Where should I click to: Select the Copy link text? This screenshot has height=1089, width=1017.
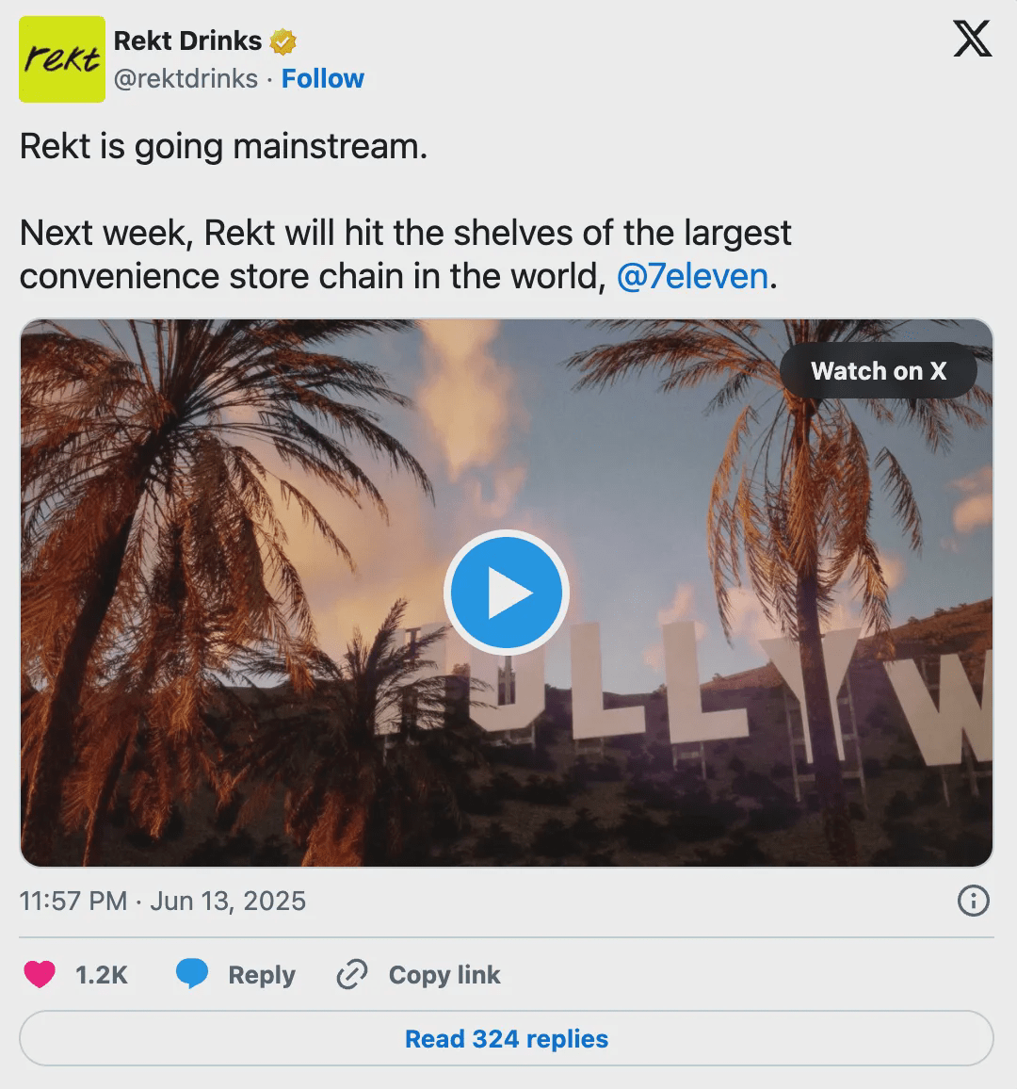pos(444,975)
